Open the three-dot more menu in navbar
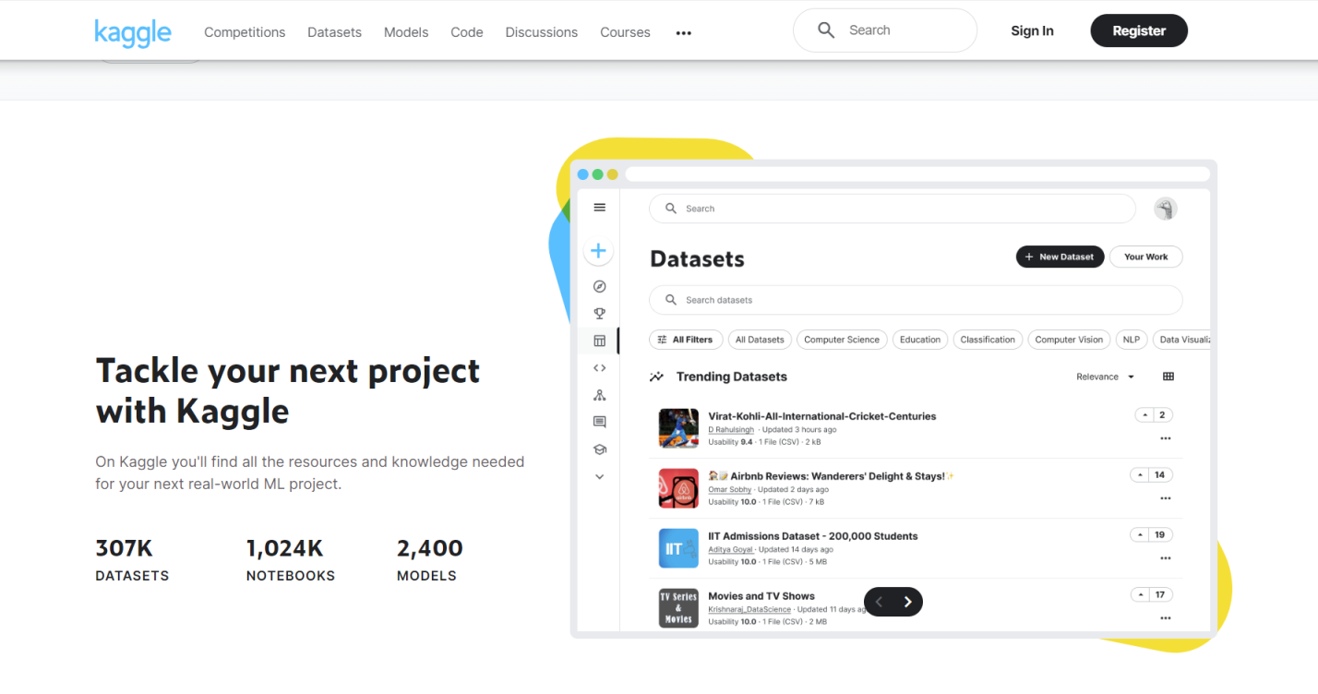 click(683, 32)
